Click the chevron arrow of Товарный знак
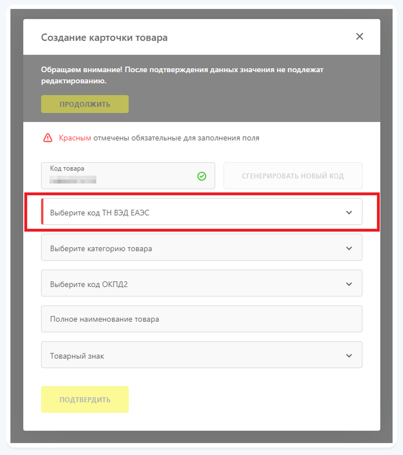Screen dimensions: 403x455 (x=349, y=356)
